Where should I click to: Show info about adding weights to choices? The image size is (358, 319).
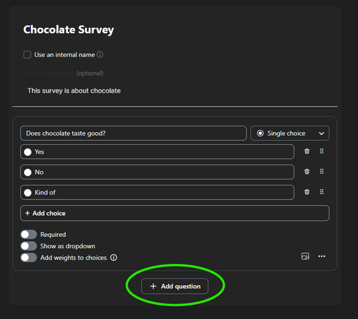[114, 257]
